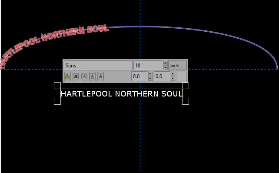Open the px unit dropdown
This screenshot has height=173, width=279.
click(x=177, y=66)
